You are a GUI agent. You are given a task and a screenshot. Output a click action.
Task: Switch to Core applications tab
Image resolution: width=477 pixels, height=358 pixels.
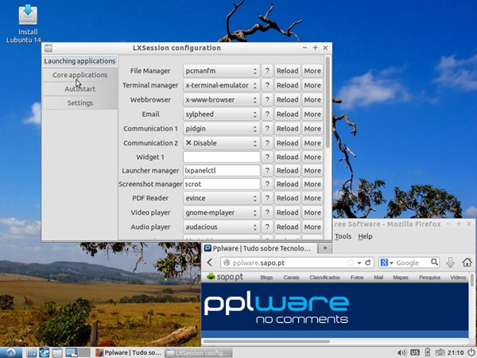(79, 75)
